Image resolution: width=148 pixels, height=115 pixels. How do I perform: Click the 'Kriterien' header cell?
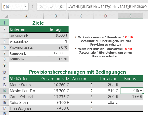[x=26, y=29]
